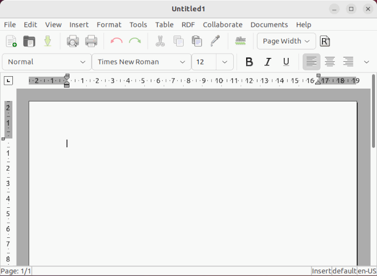Viewport: 377px width, 276px height.
Task: Open a file using the folder icon
Action: tap(29, 41)
